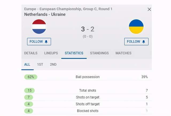171x116 pixels.
Task: Click the Shots on target row label
Action: (x=88, y=97)
